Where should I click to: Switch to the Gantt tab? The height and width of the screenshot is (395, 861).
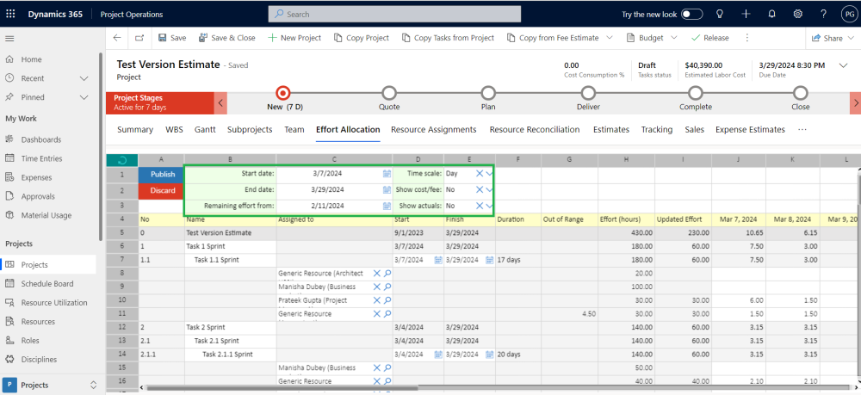click(x=205, y=130)
